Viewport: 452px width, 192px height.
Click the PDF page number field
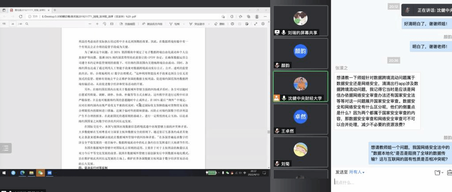[13, 23]
